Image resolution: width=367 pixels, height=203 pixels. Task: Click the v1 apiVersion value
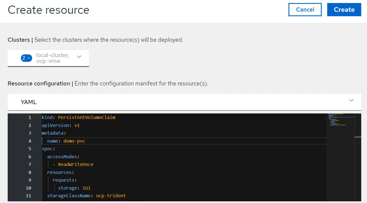(x=77, y=126)
